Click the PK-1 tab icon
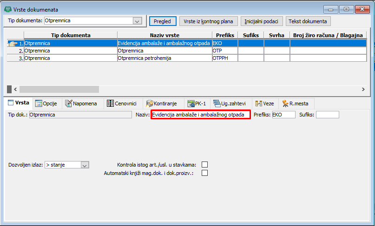 coord(191,103)
